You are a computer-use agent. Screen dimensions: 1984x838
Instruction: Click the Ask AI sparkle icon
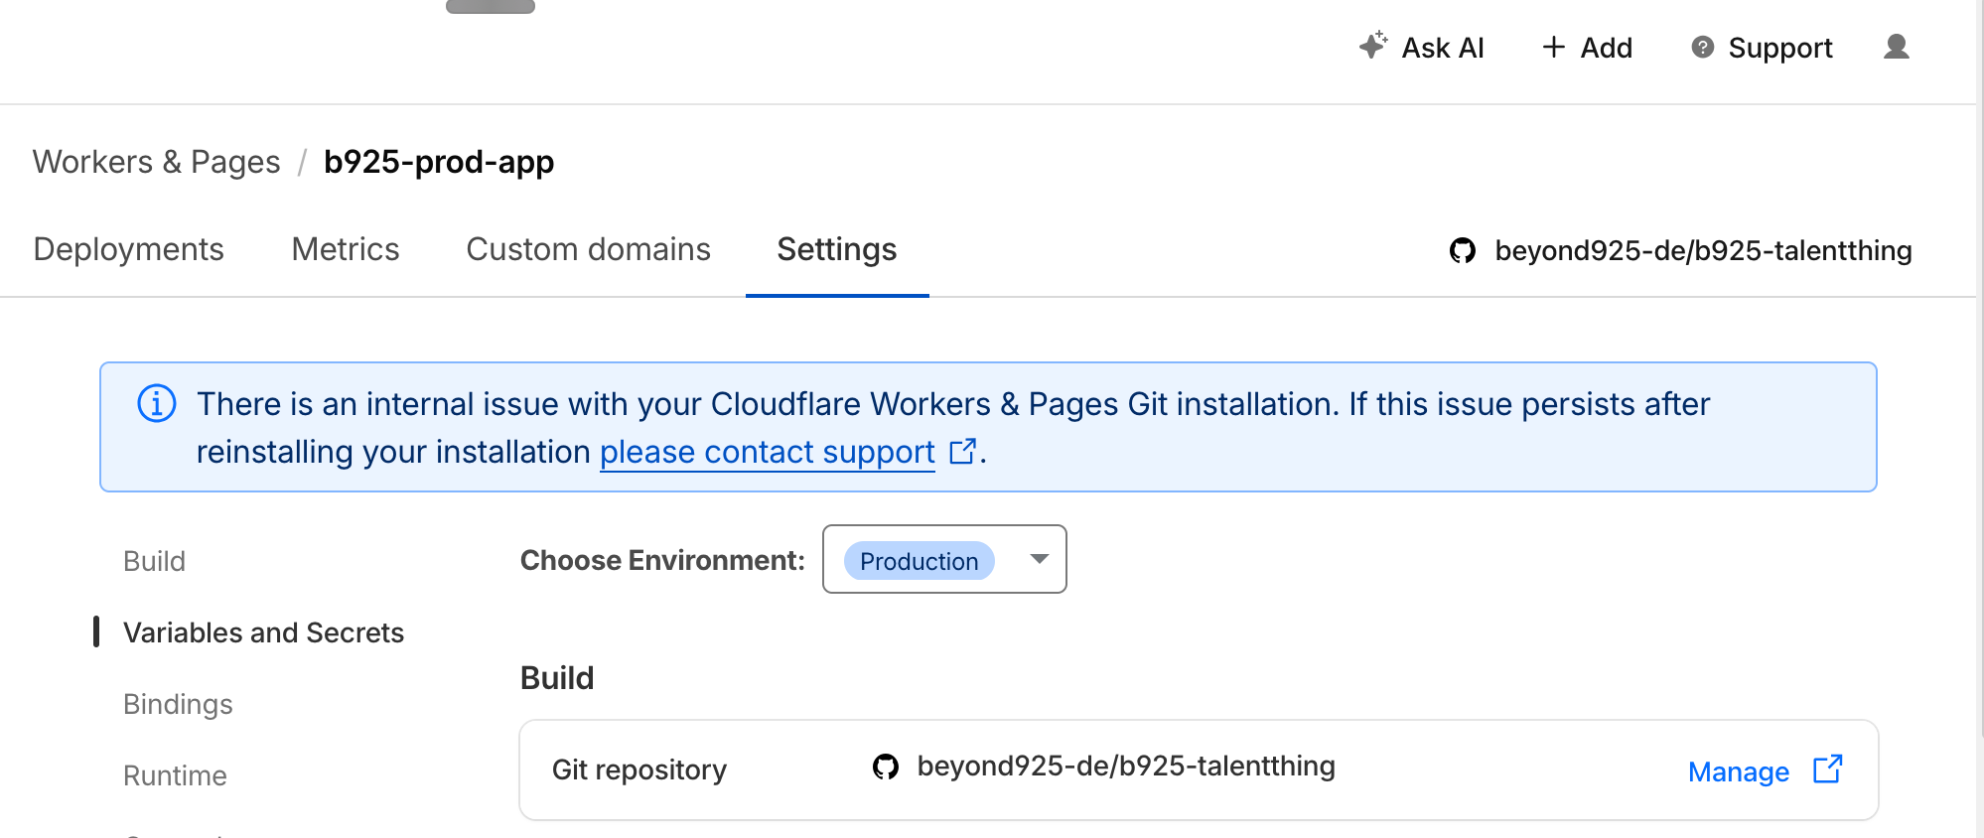pyautogui.click(x=1373, y=46)
